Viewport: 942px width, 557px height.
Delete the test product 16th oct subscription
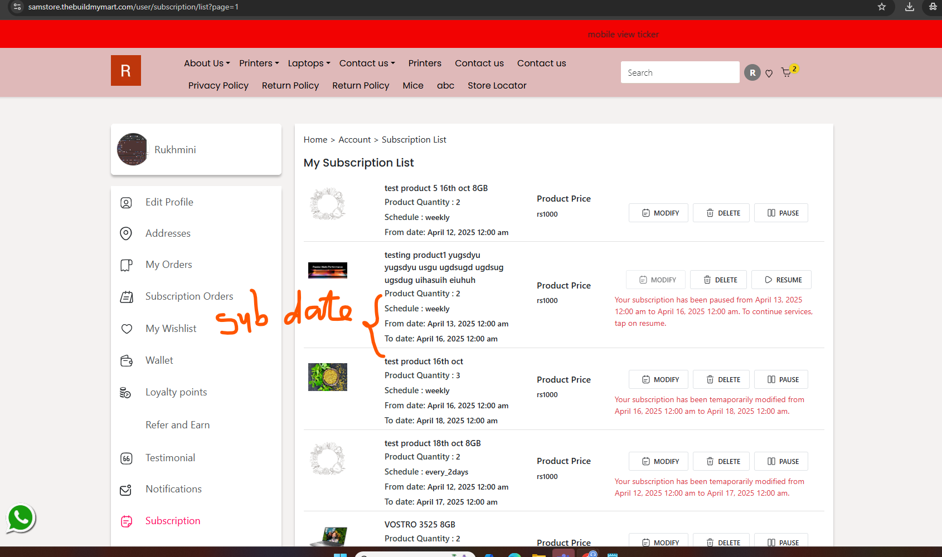tap(721, 379)
